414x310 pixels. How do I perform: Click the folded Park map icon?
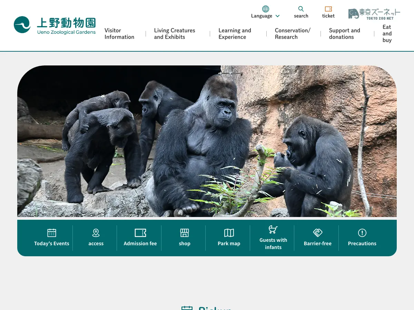pos(229,233)
